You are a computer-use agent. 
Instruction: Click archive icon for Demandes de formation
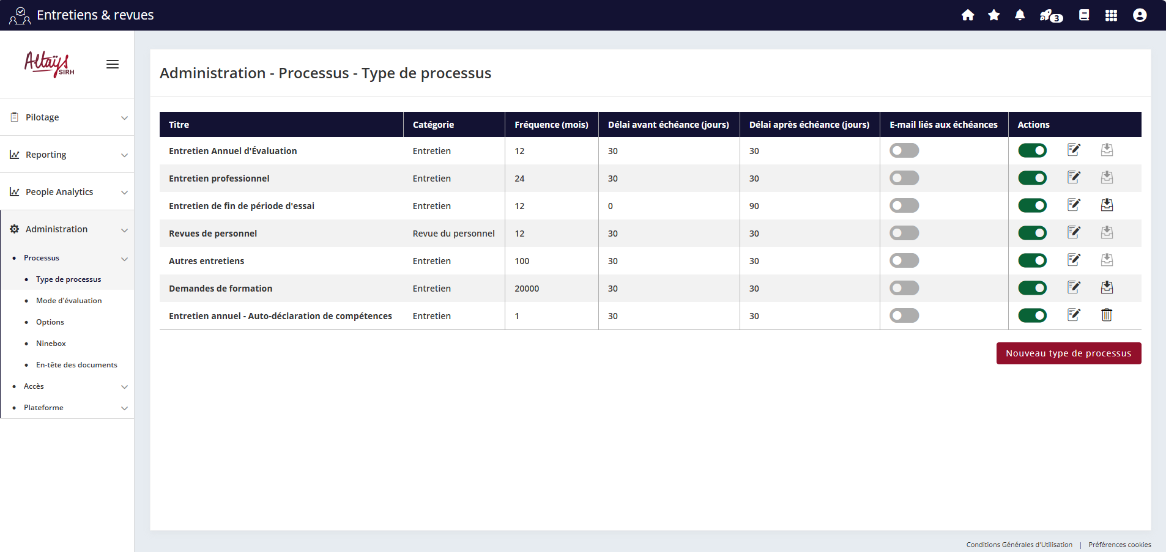pyautogui.click(x=1107, y=288)
